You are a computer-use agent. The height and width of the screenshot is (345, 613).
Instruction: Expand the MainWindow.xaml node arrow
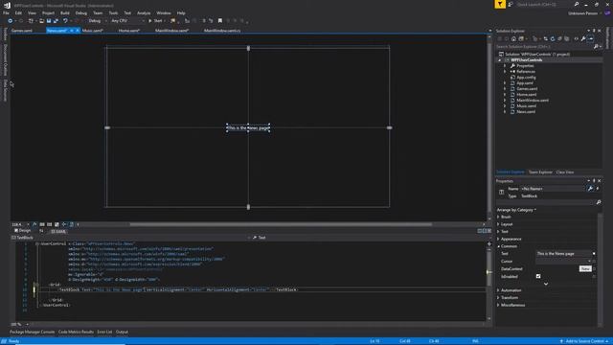click(x=505, y=100)
